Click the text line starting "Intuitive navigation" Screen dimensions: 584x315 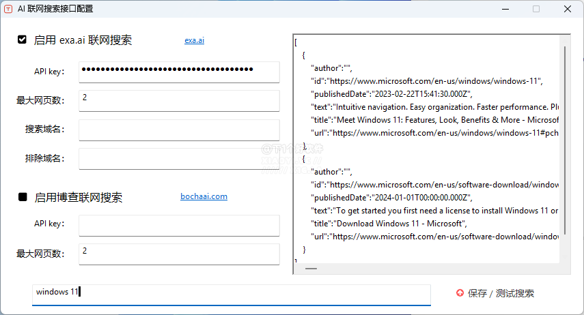click(434, 107)
